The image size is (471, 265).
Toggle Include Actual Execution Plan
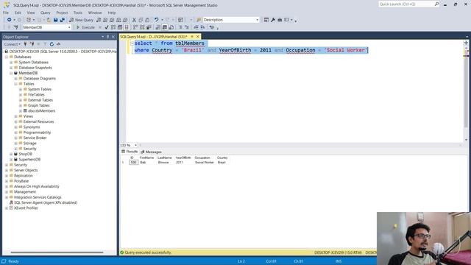[x=135, y=27]
